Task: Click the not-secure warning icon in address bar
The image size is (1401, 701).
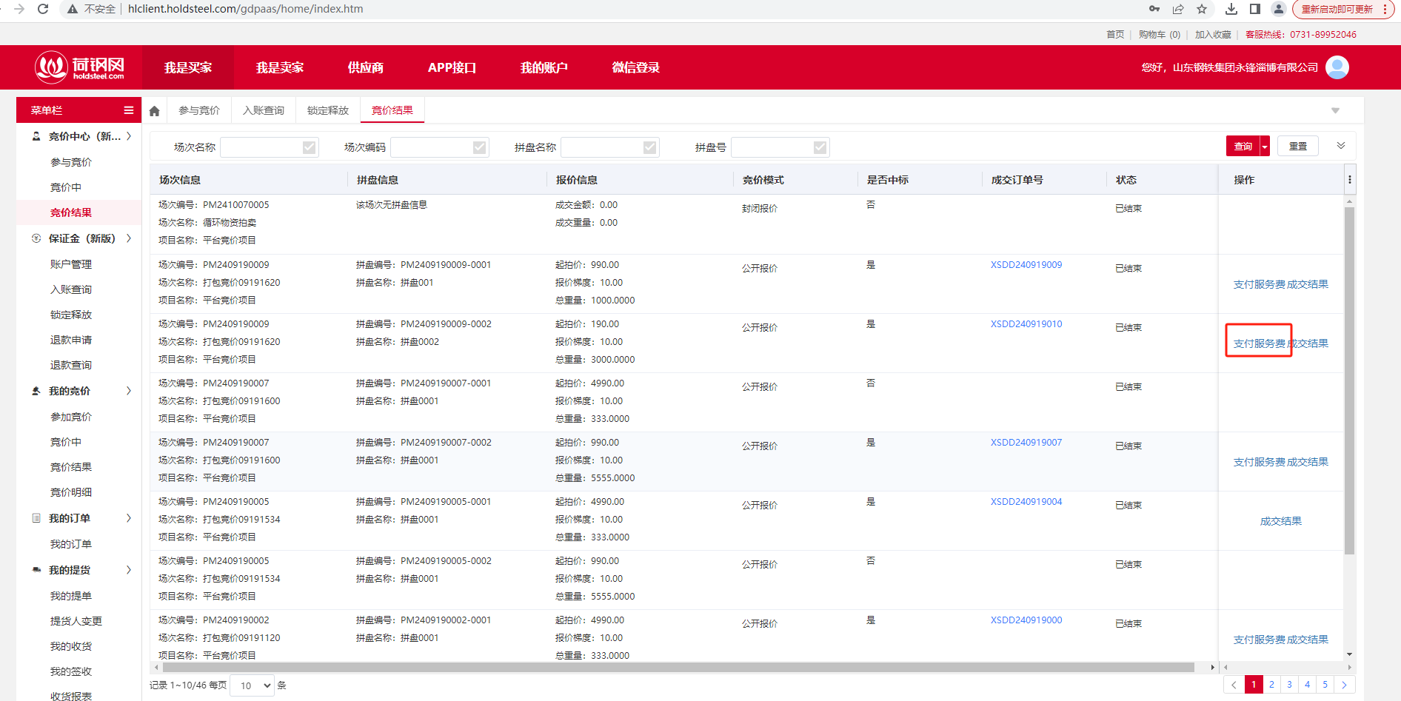Action: pos(73,9)
